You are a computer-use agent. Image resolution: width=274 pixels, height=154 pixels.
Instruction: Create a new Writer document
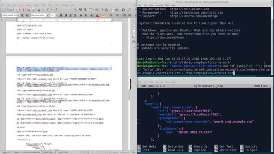pos(4,10)
